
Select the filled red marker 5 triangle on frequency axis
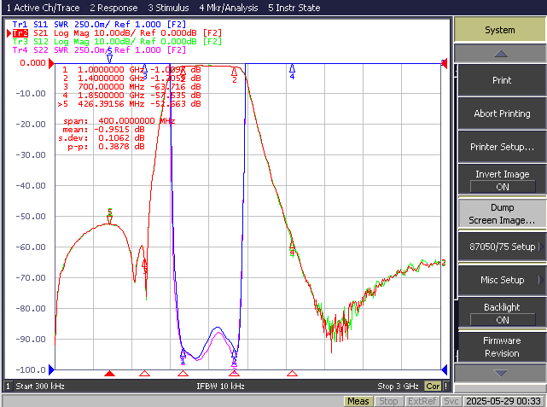coord(109,374)
